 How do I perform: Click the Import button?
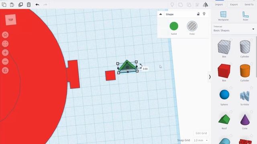tap(219, 4)
